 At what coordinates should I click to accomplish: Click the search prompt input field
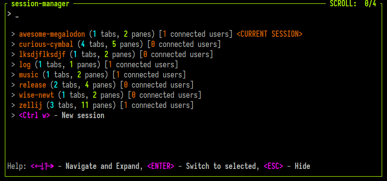coord(192,15)
